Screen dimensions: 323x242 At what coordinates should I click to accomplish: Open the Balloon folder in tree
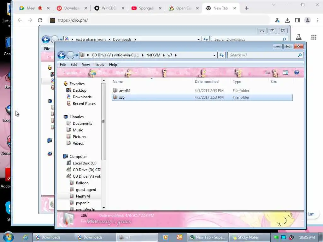(x=82, y=183)
